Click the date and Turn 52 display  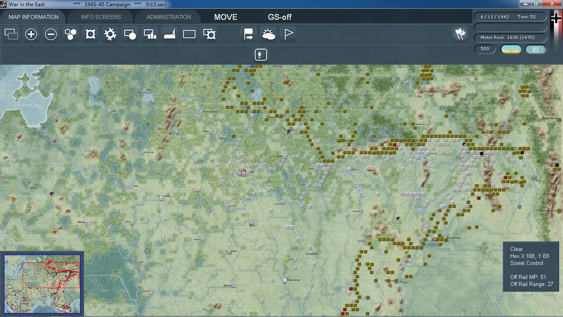point(511,17)
